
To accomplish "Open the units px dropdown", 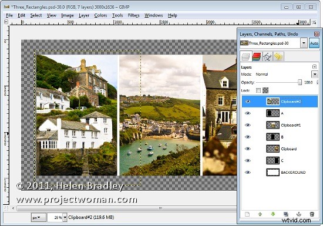I will 39,217.
